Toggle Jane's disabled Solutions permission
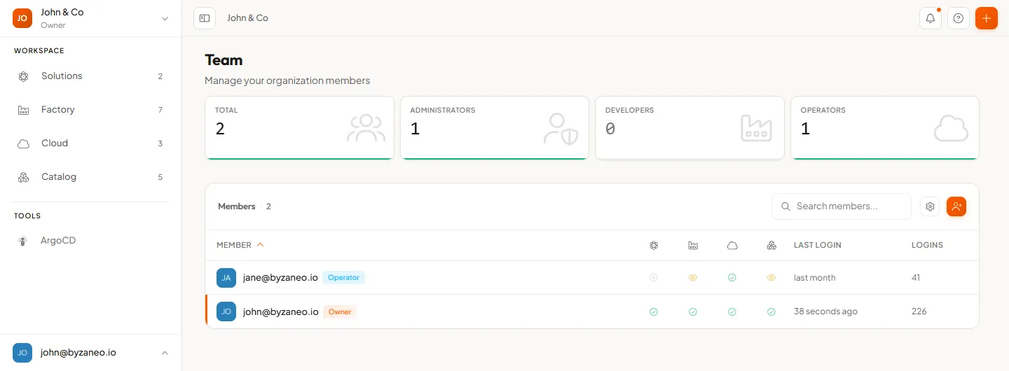This screenshot has height=371, width=1009. click(654, 278)
